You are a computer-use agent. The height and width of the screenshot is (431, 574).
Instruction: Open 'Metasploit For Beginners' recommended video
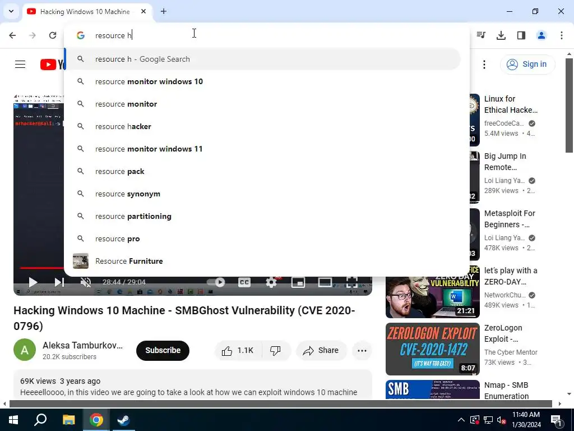pos(510,219)
